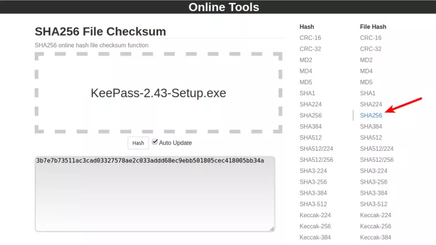Select CRC-32 under File Hash column
The height and width of the screenshot is (245, 436).
[x=370, y=49]
